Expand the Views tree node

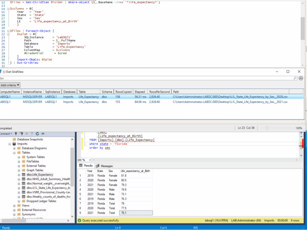(x=14, y=206)
